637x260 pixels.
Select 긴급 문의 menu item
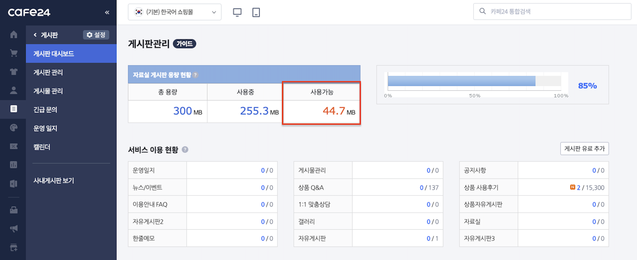click(71, 110)
